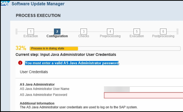183x112 pixels.
Task: Open the Configuration step label
Action: pos(57,36)
